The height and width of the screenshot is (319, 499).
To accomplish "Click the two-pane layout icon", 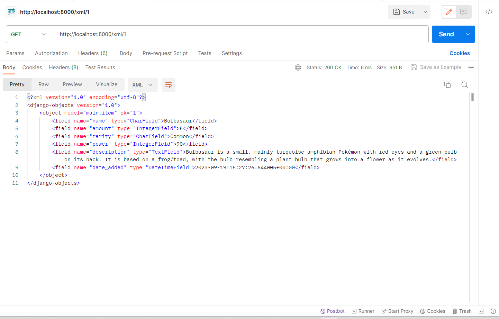I will click(481, 311).
